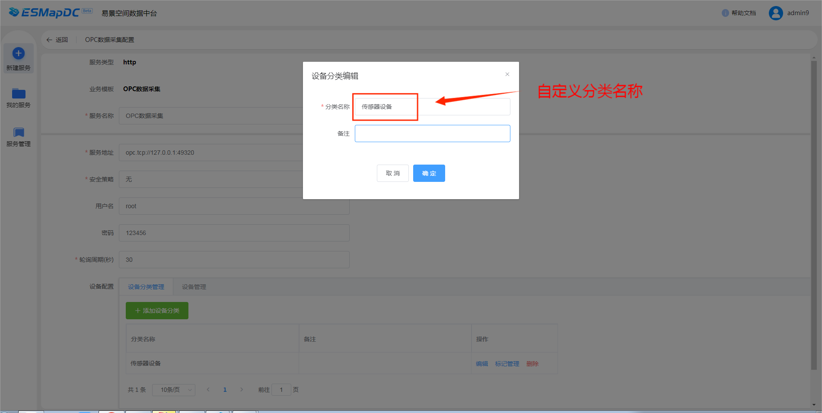Image resolution: width=822 pixels, height=413 pixels.
Task: Click 标记管理 link for 传感器设备
Action: [x=507, y=364]
